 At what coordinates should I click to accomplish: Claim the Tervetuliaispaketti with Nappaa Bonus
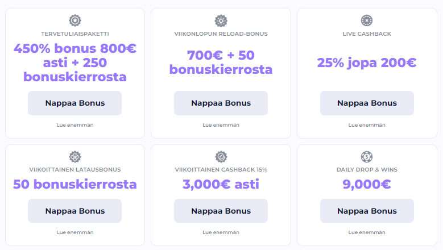(75, 103)
